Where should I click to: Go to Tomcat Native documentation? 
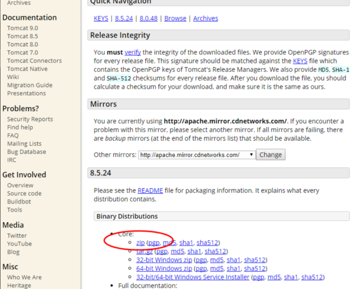[x=27, y=69]
